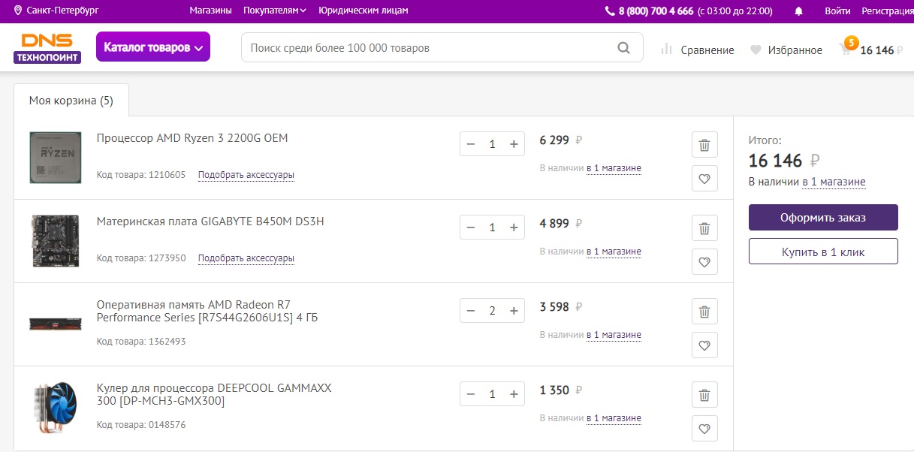The height and width of the screenshot is (452, 914).
Task: Add Ryzen 3 2200G to favorites
Action: pyautogui.click(x=704, y=179)
